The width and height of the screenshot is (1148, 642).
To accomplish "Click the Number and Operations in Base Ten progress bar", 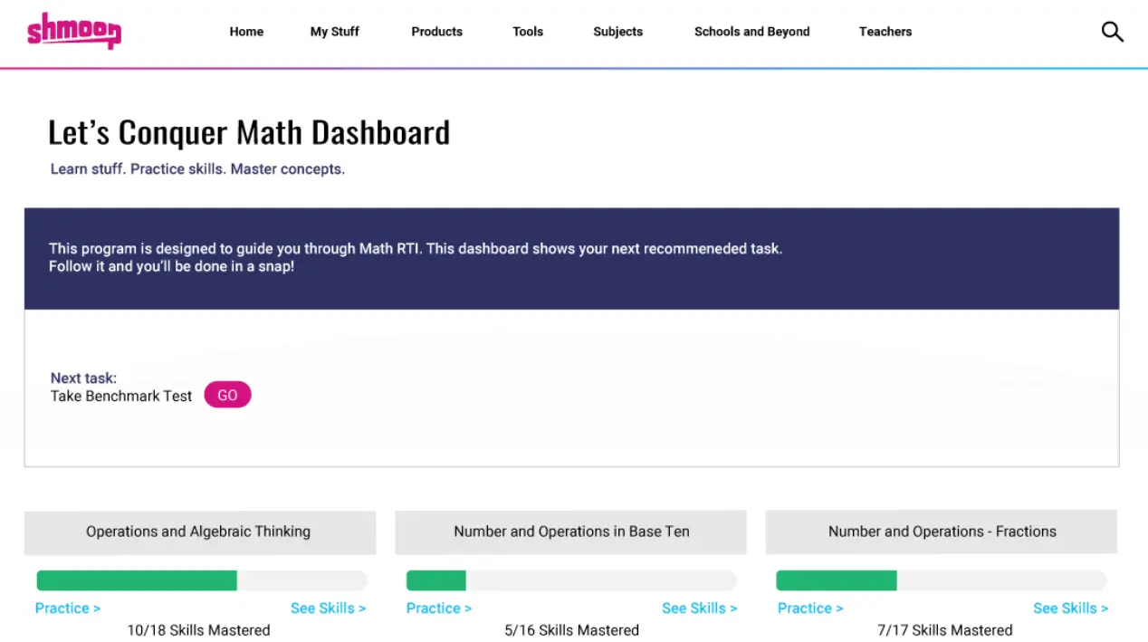I will coord(571,580).
